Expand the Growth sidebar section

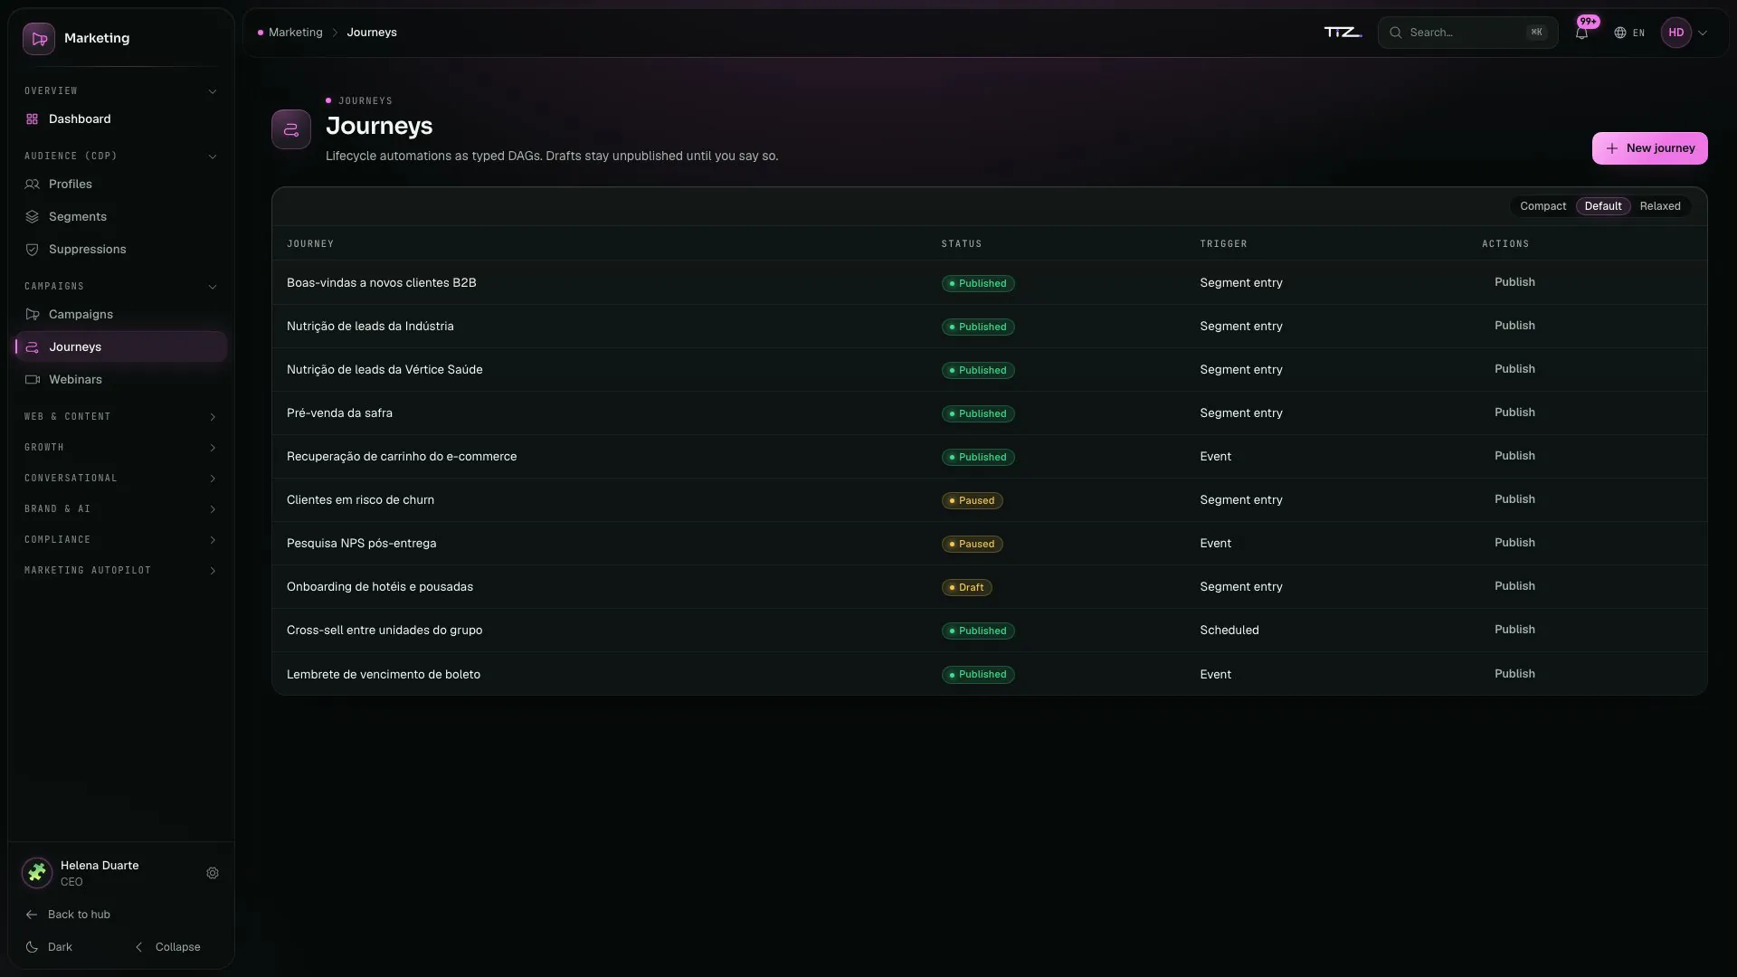(120, 447)
